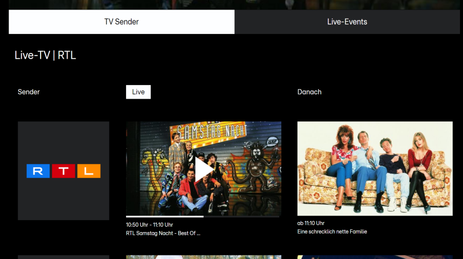
Task: Click the white Live badge
Action: (138, 92)
